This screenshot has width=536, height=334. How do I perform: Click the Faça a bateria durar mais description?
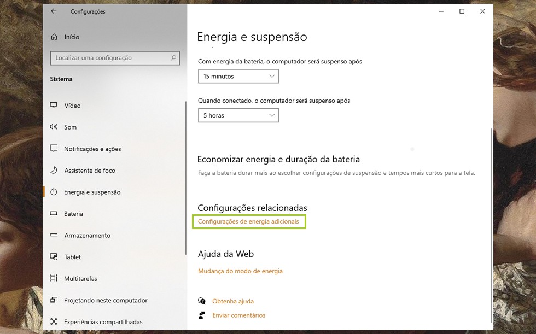point(336,173)
